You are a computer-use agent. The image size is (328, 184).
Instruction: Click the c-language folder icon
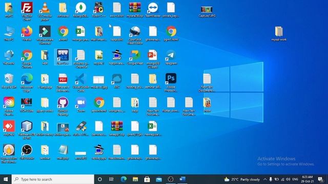point(45,79)
